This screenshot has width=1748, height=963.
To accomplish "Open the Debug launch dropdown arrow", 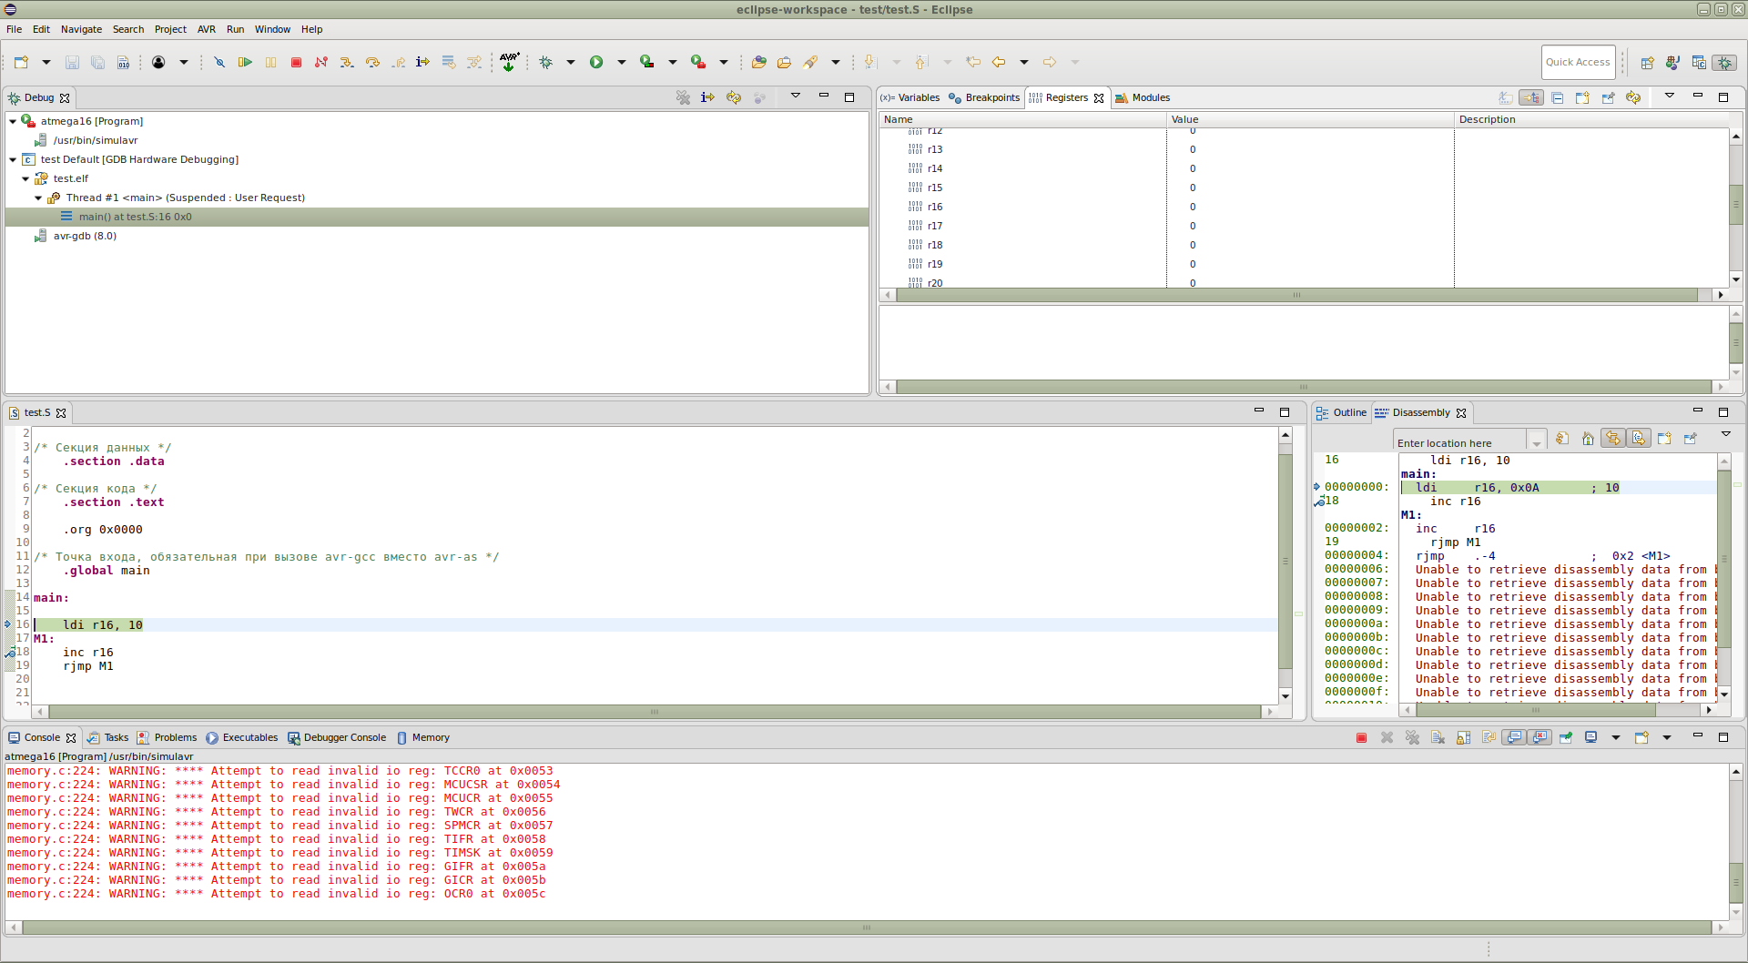I will coord(571,63).
